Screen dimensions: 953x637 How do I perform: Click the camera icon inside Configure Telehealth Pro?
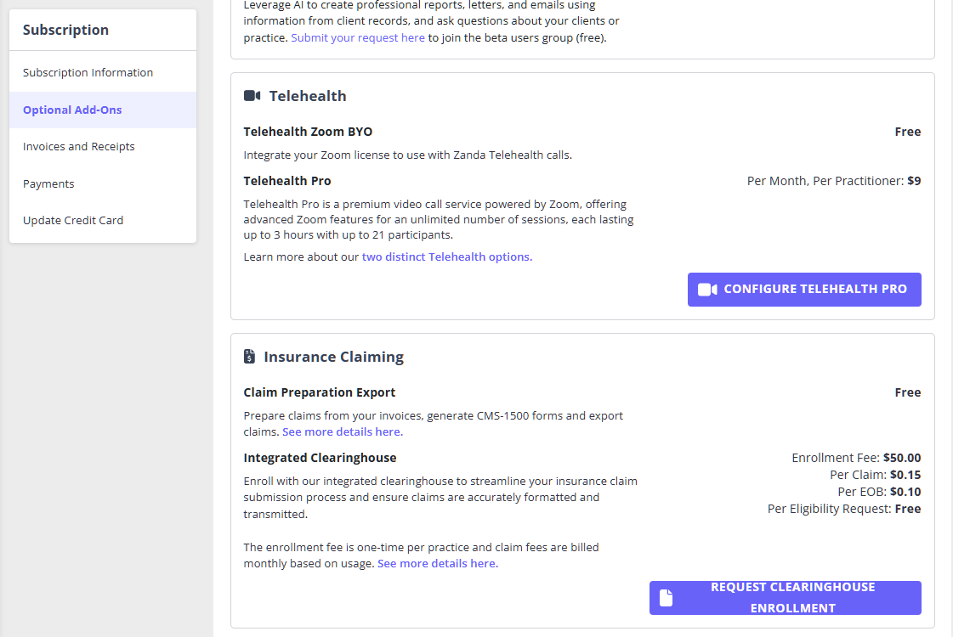[x=707, y=290]
